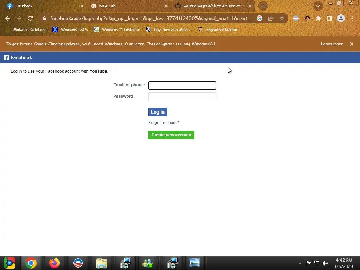Go back to the previous page
Screen dimensions: 360x270
click(8, 18)
